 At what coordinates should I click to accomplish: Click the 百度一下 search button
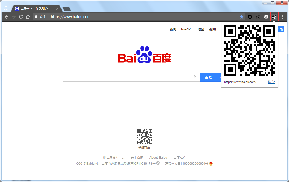pyautogui.click(x=211, y=77)
